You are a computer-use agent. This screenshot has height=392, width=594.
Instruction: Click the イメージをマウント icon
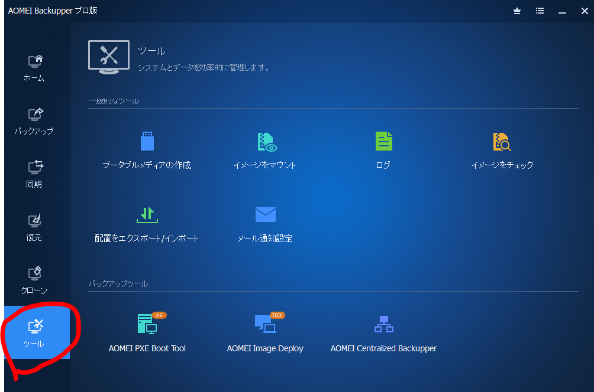click(x=267, y=142)
